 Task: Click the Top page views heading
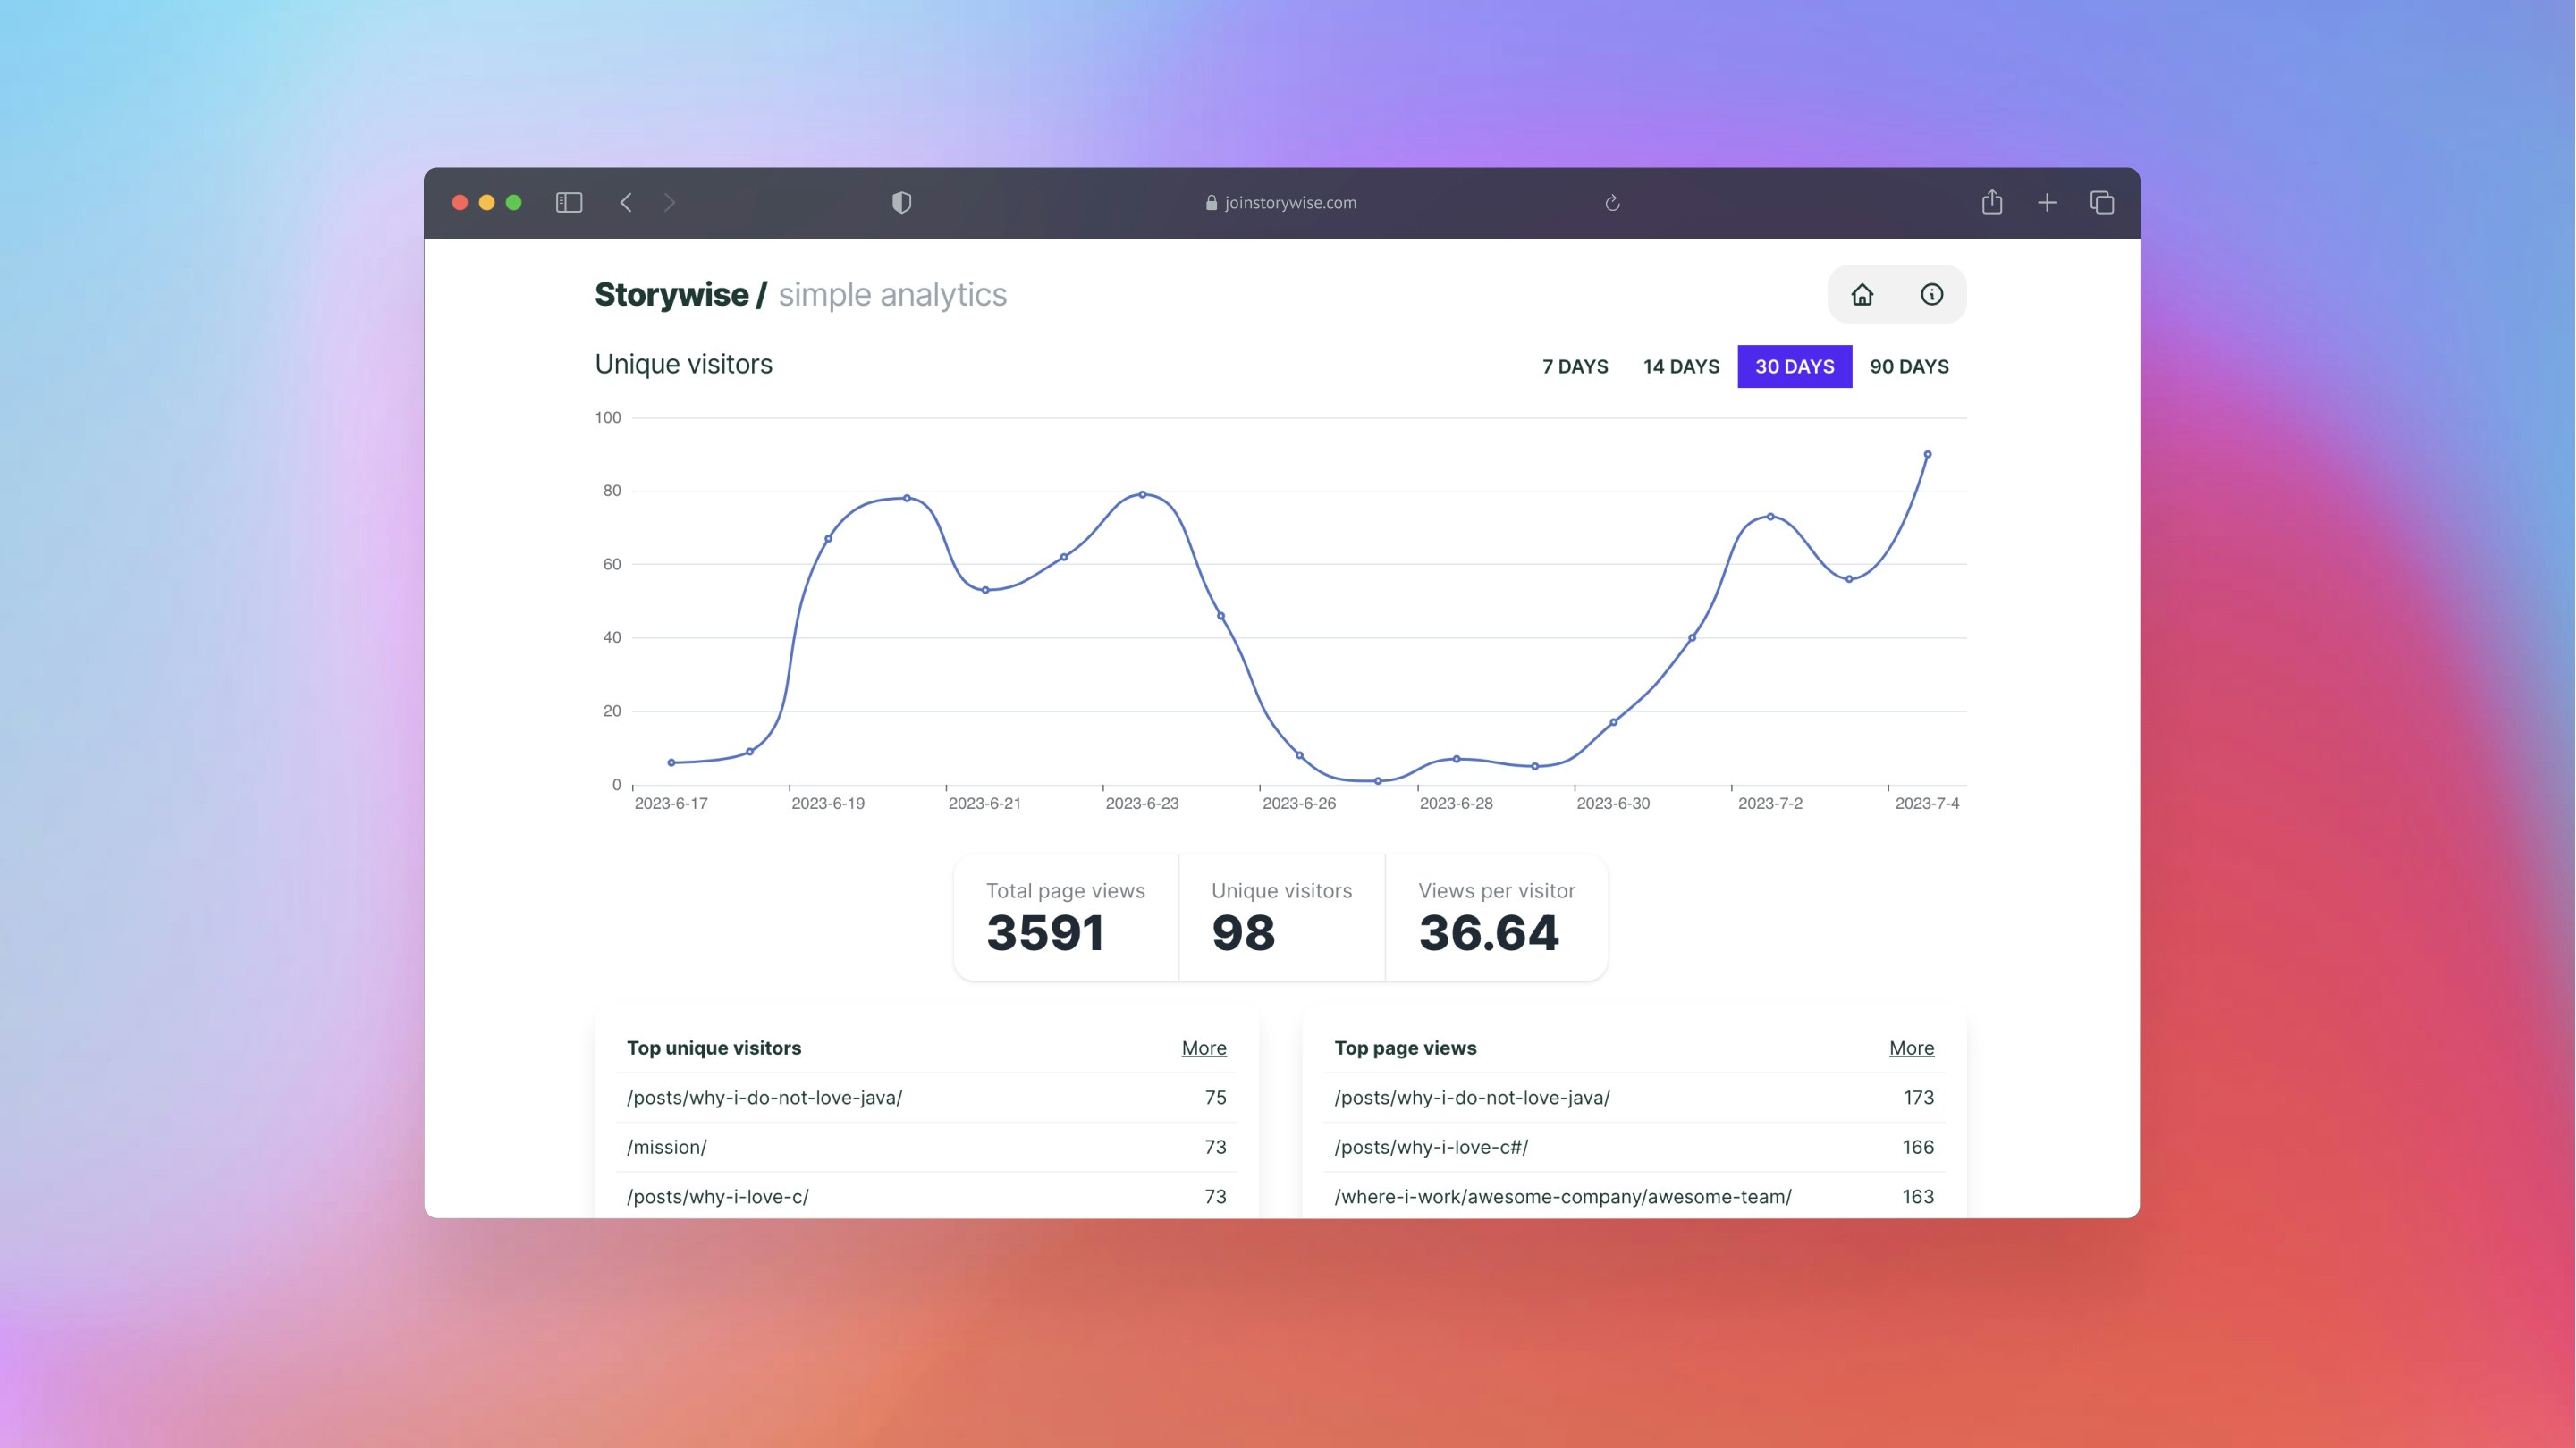(x=1405, y=1048)
